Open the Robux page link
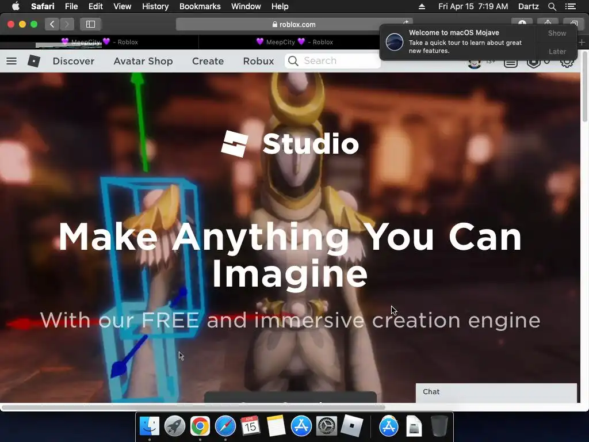The image size is (589, 442). pyautogui.click(x=258, y=61)
